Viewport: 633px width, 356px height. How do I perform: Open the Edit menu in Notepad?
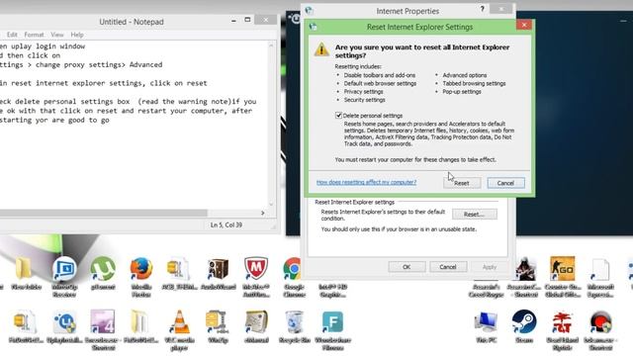12,35
